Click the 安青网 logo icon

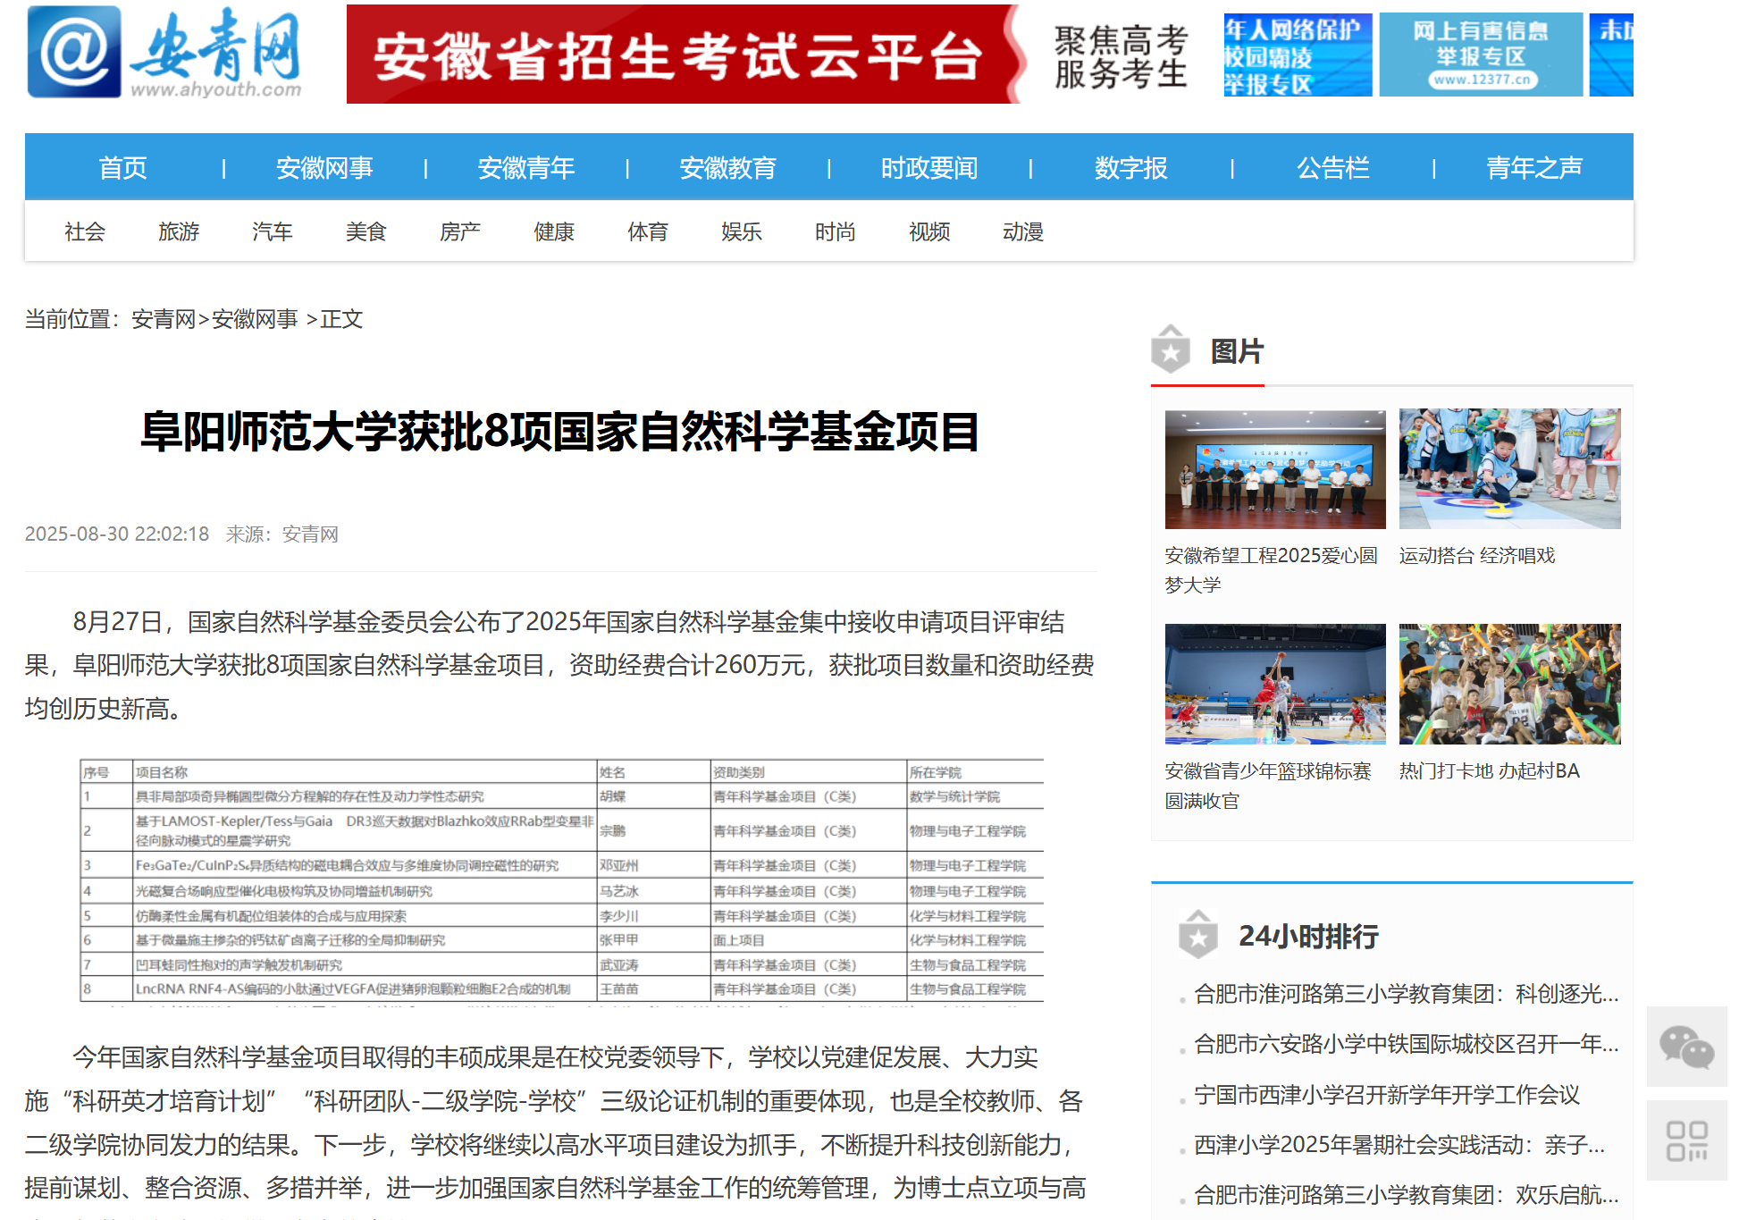(x=73, y=52)
